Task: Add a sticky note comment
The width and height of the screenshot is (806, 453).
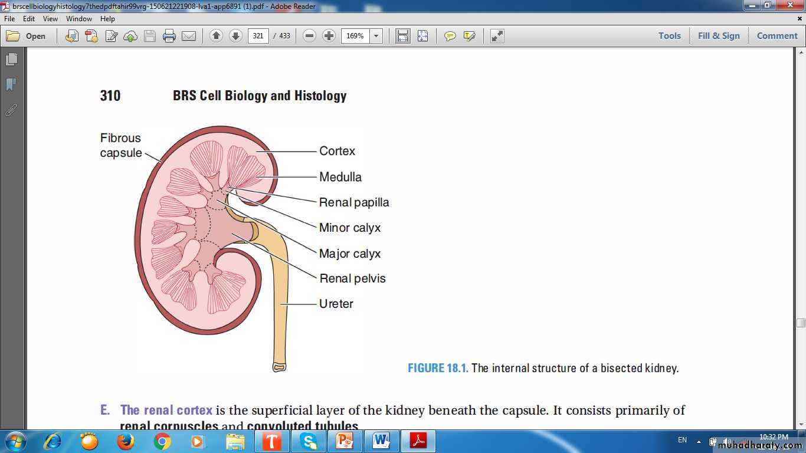Action: [450, 36]
